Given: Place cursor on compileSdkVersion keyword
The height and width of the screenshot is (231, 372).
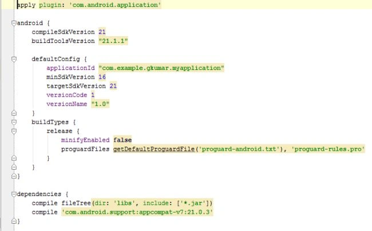Looking at the screenshot, I should point(63,32).
